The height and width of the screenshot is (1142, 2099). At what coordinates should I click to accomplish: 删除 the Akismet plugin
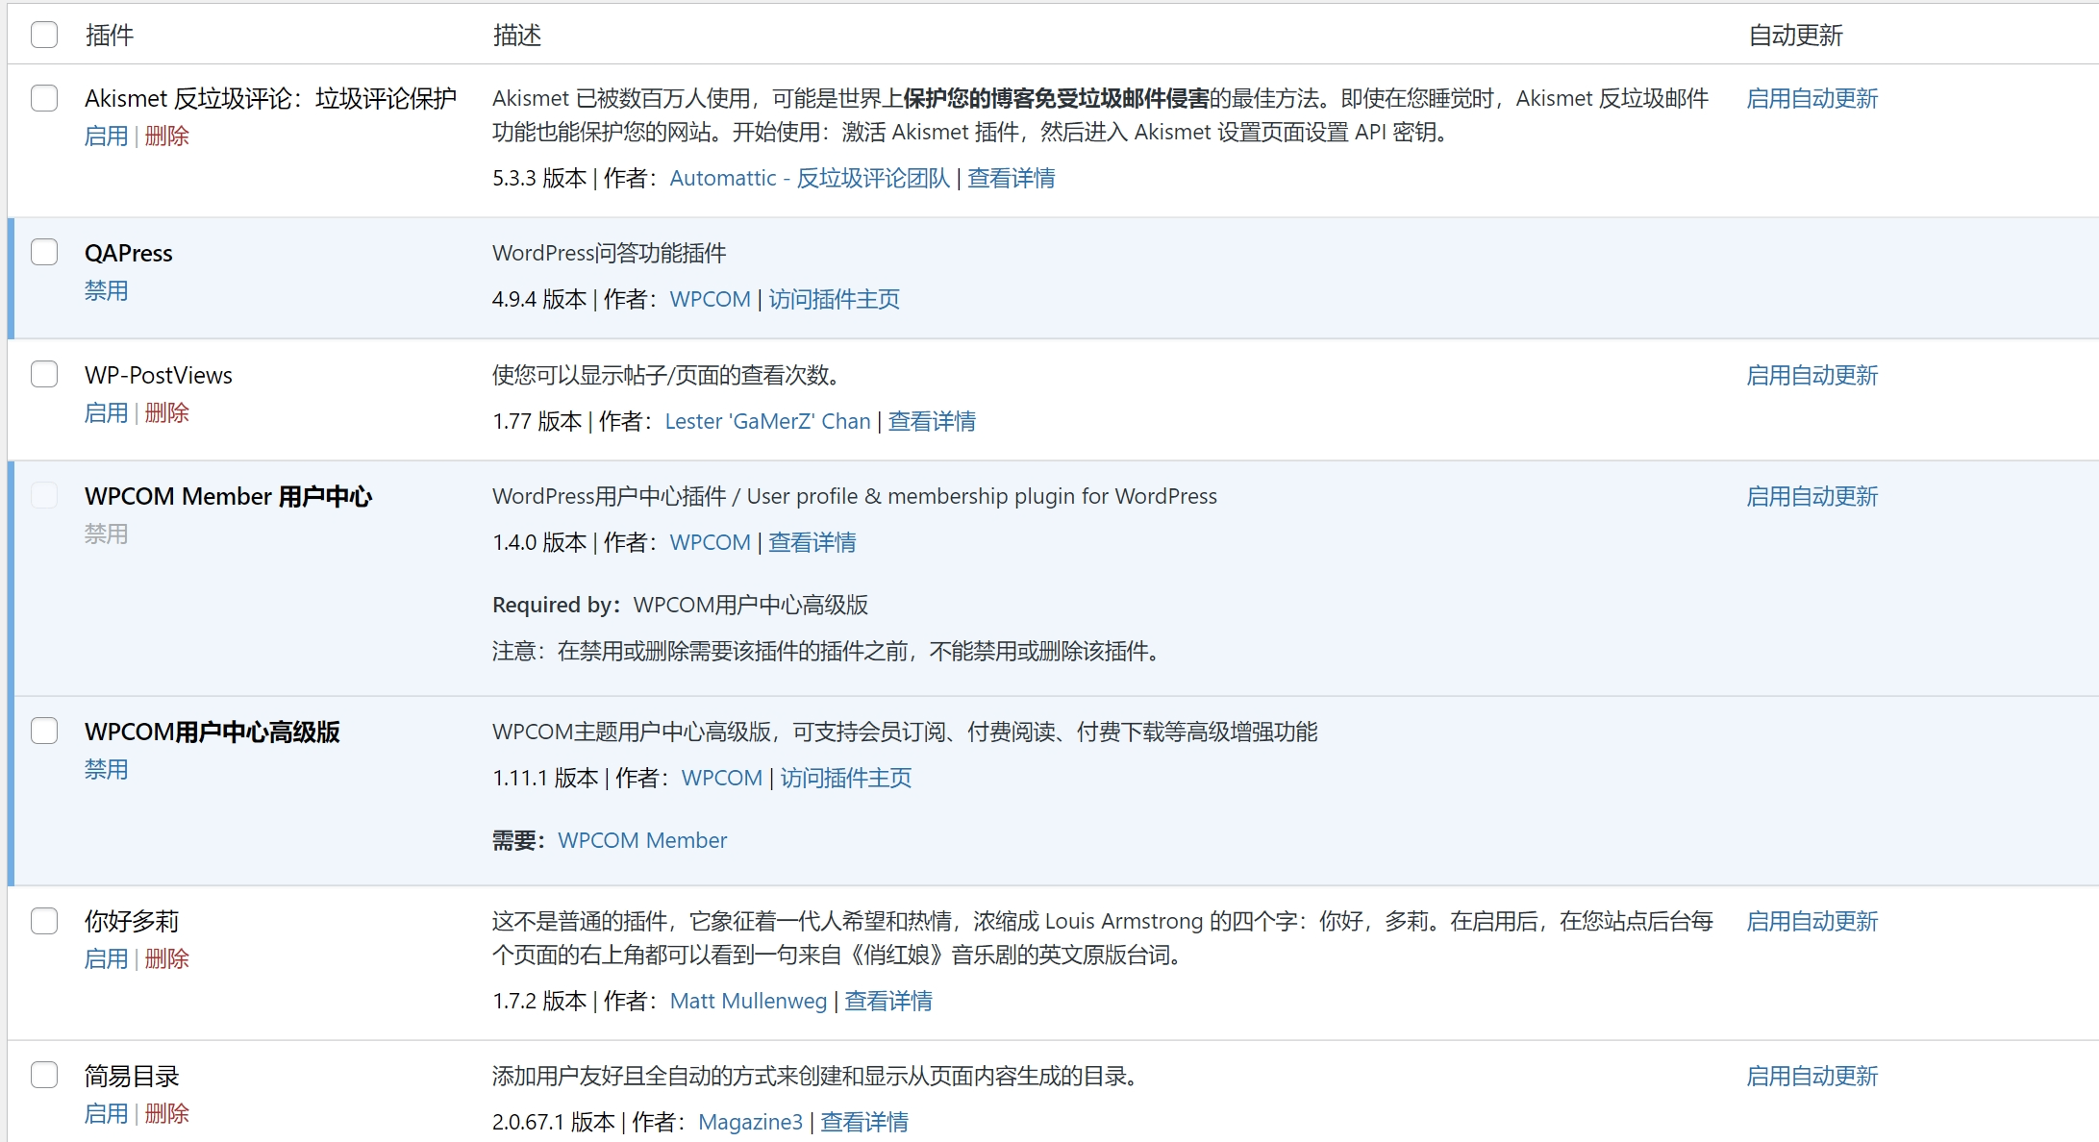tap(166, 136)
